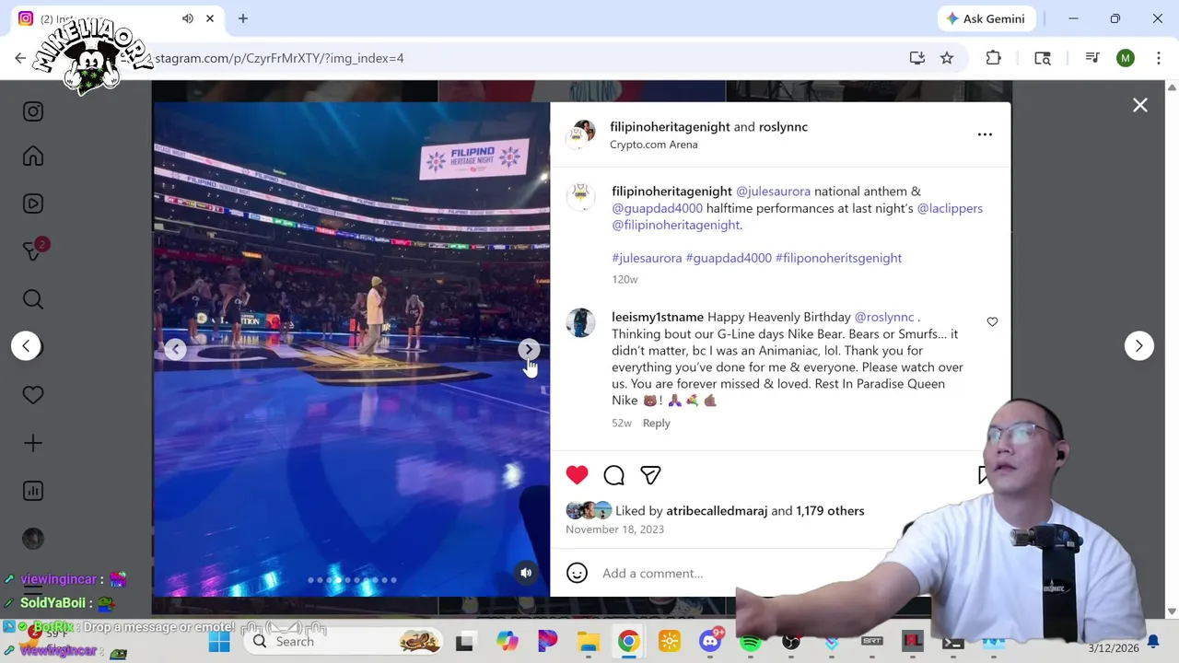Open filipinoheritagenight profile link in header
Viewport: 1179px width, 663px height.
(670, 126)
